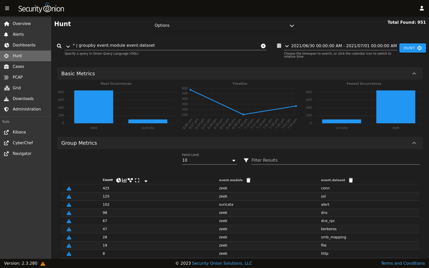Open Security Onion Solutions, LLC link
Image resolution: width=429 pixels, height=268 pixels.
[x=222, y=263]
